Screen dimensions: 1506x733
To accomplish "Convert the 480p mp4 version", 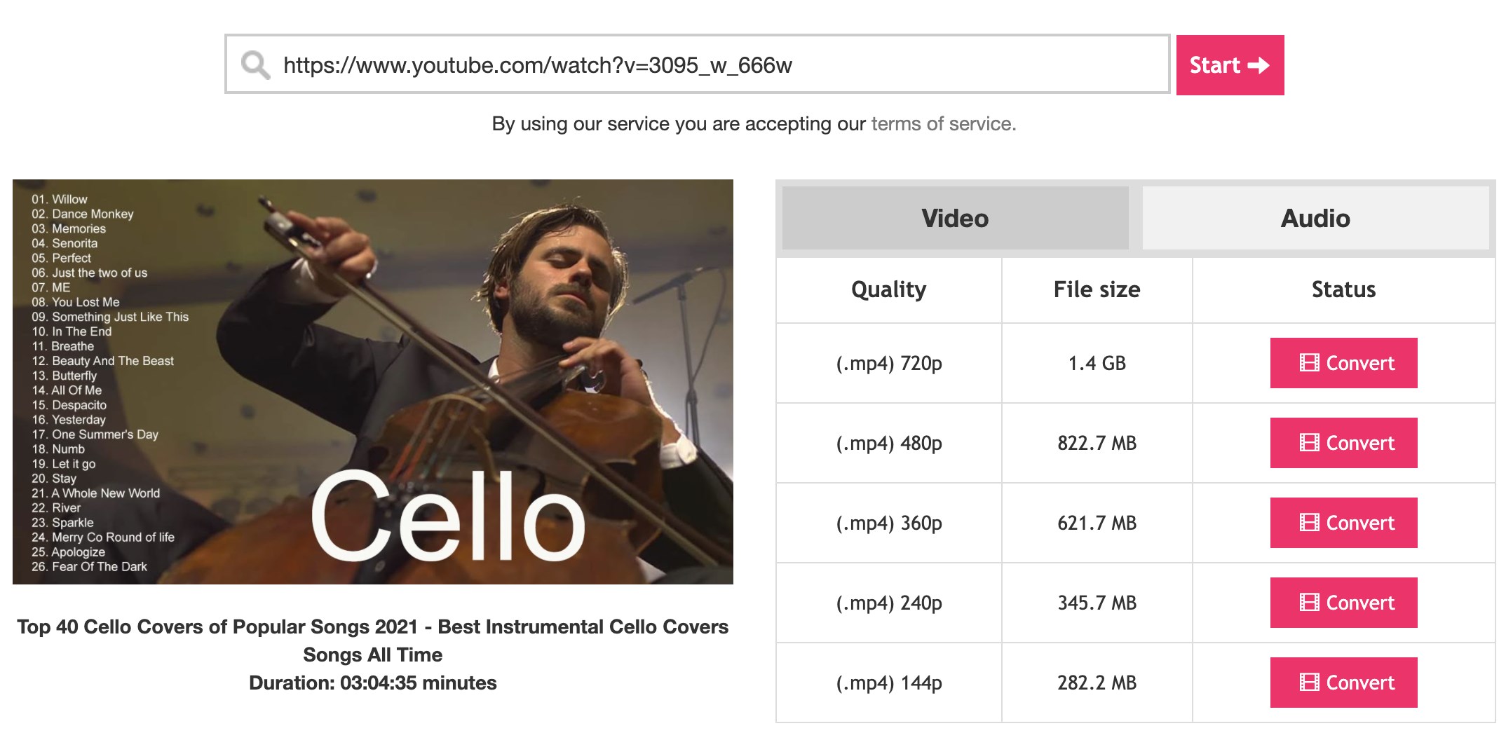I will click(1343, 443).
